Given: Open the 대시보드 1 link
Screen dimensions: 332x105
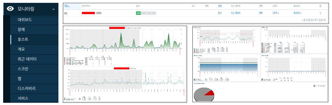Looking at the screenshot, I should pyautogui.click(x=298, y=13).
